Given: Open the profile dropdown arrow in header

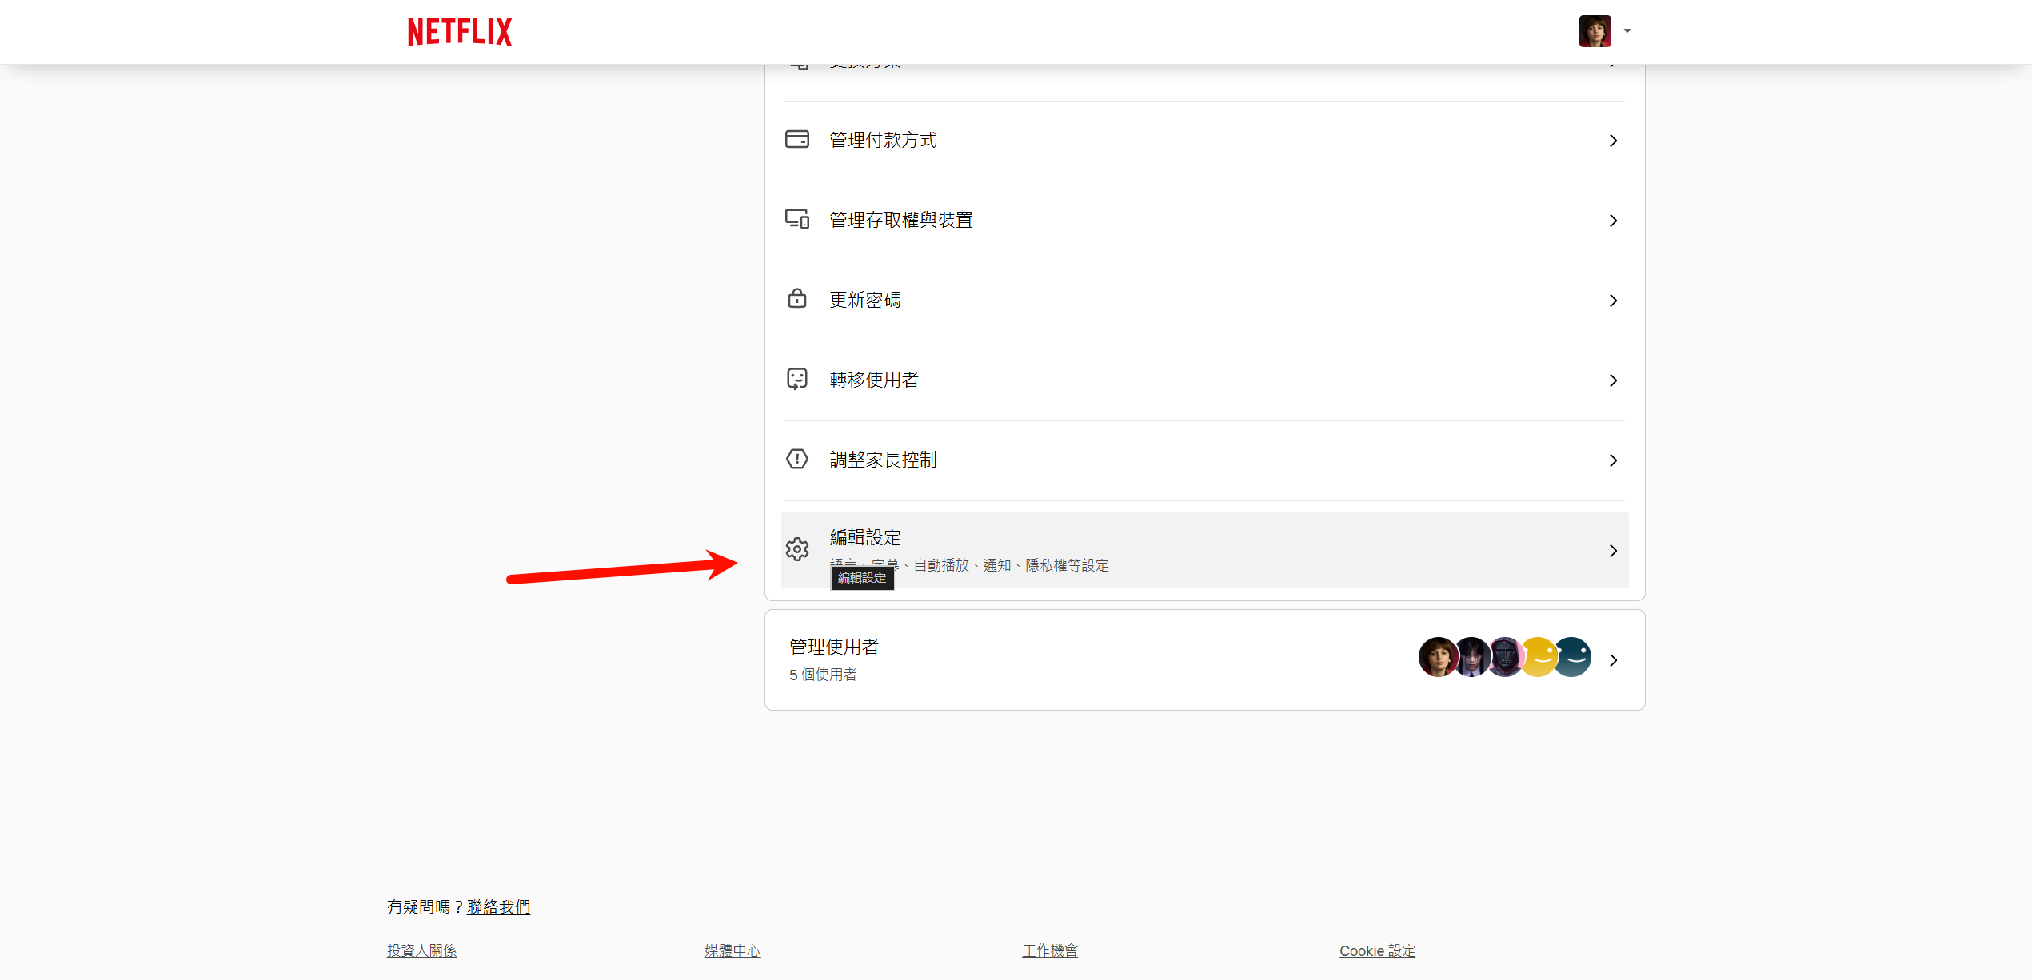Looking at the screenshot, I should tap(1627, 32).
